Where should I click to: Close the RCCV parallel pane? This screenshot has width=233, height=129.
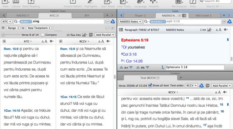(61, 41)
